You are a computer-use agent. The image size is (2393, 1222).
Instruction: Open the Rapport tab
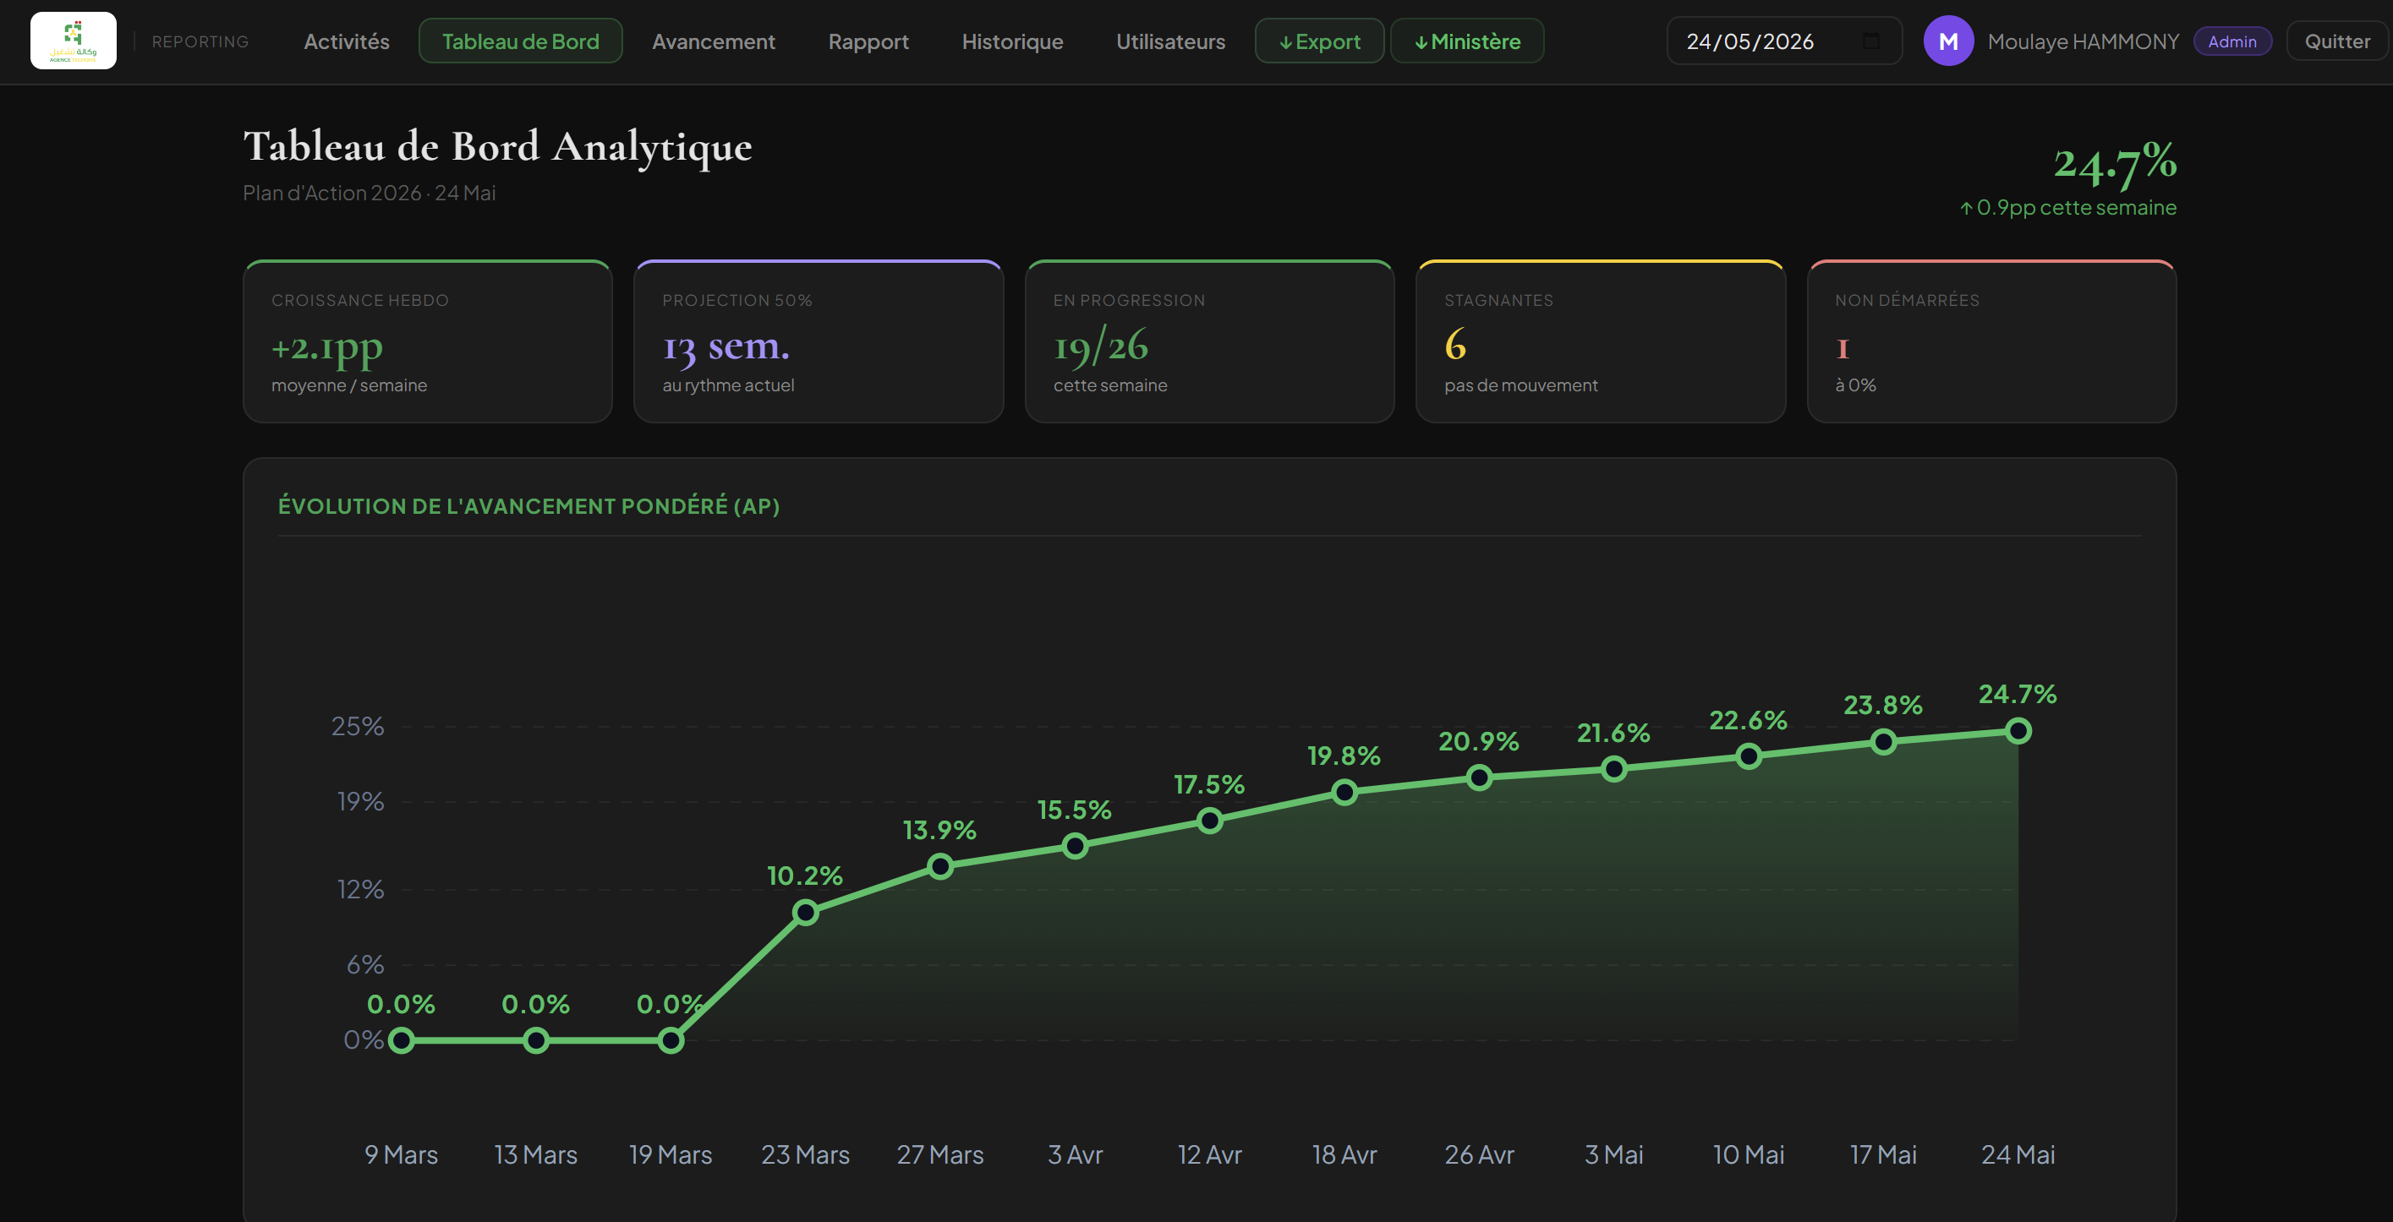868,41
